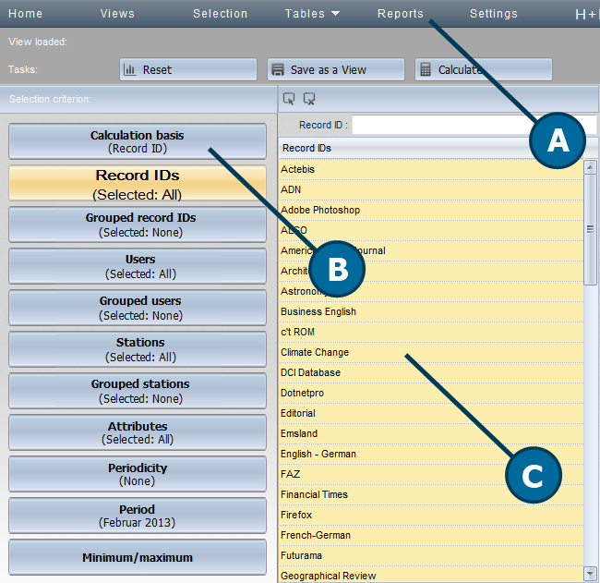Viewport: 600px width, 583px height.
Task: Click the scrollbar down arrow in record list
Action: pyautogui.click(x=590, y=574)
